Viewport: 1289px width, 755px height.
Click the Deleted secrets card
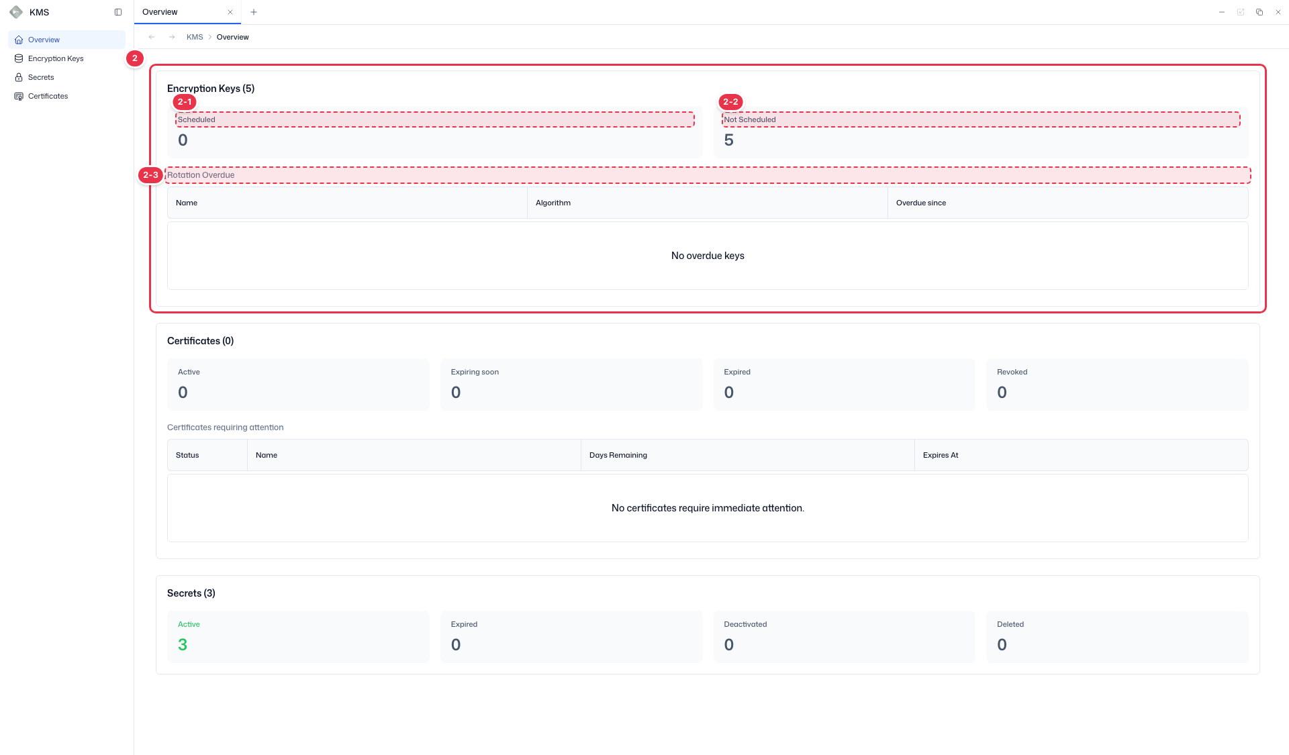(1117, 637)
